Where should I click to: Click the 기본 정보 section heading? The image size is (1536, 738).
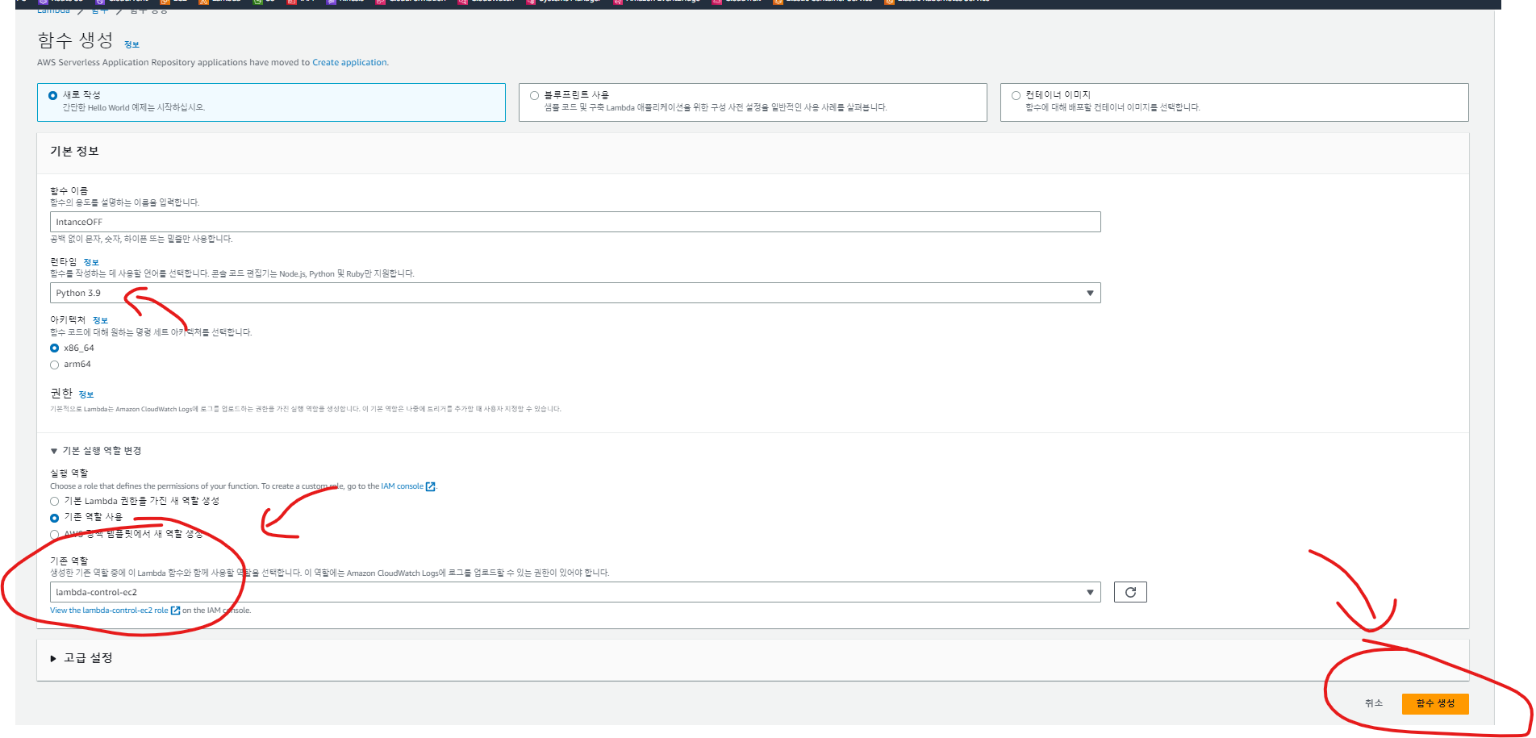click(x=74, y=152)
